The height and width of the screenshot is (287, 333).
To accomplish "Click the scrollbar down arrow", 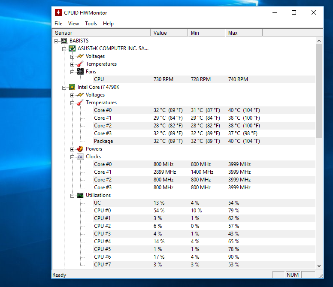I will [319, 266].
